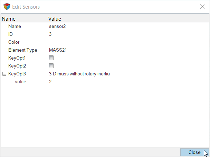This screenshot has height=157, width=210.
Task: Click the Name column header
Action: 9,19
